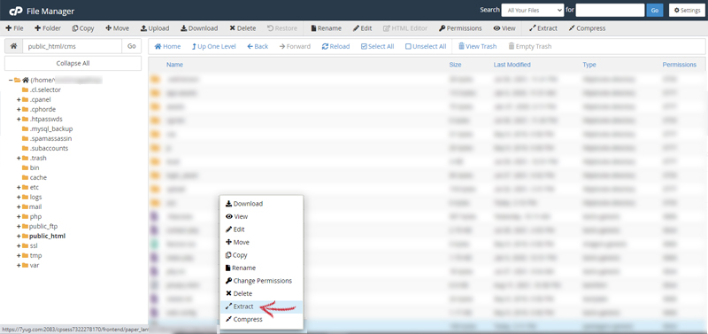Click the Collapse All button
The height and width of the screenshot is (334, 708).
[x=73, y=63]
